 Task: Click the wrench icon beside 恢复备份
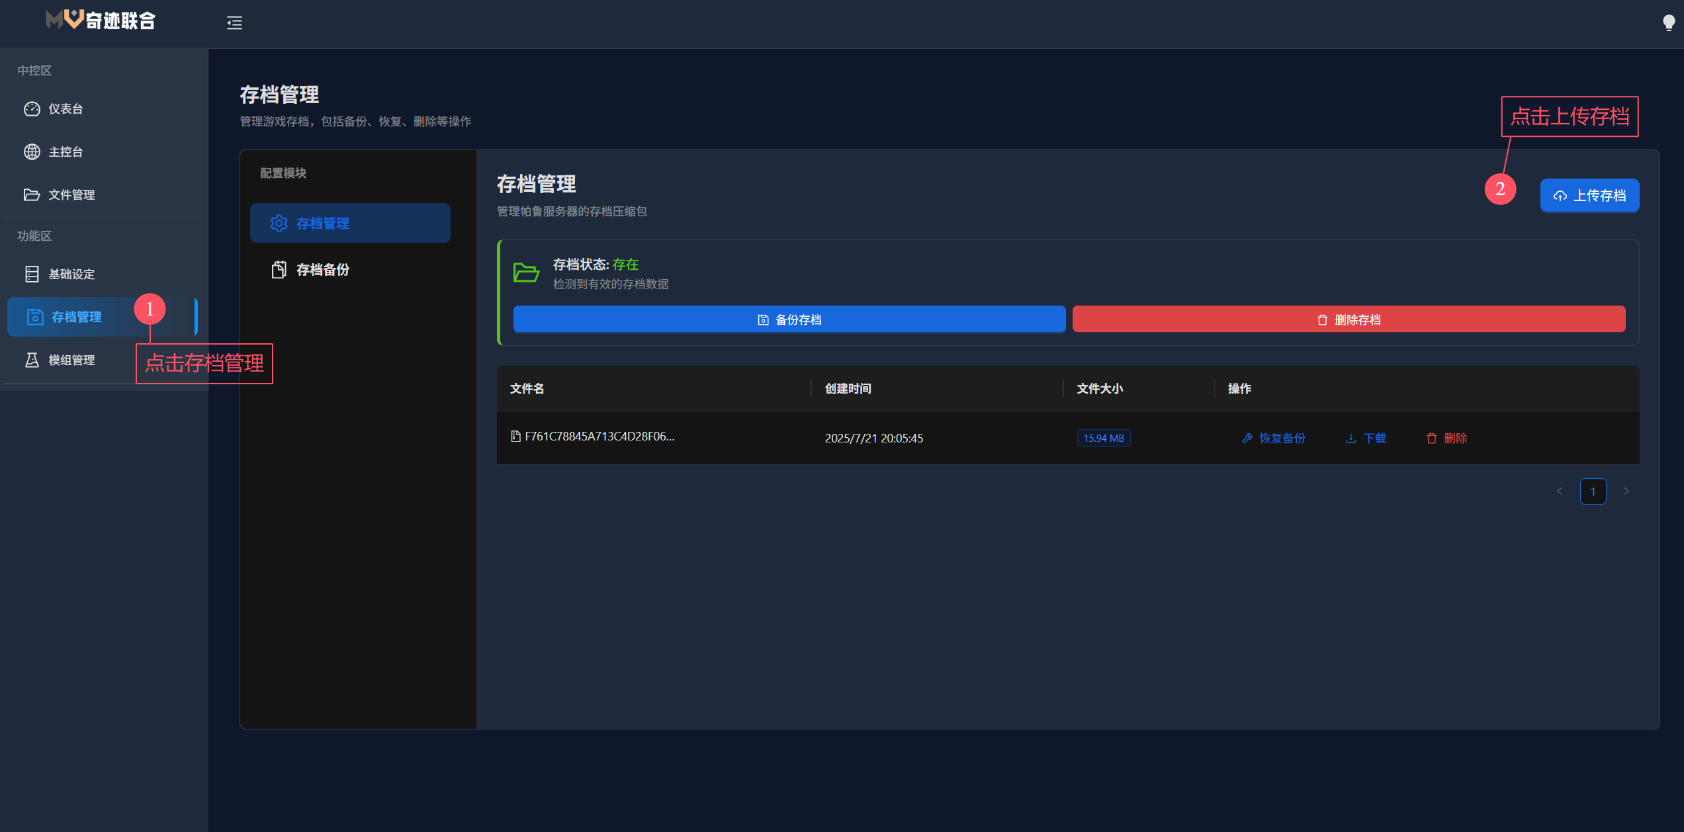pos(1247,438)
